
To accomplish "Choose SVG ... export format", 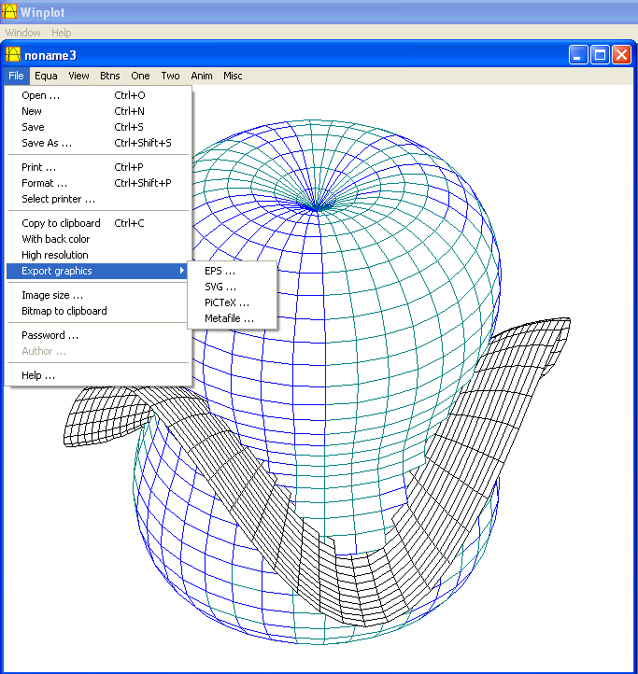I will 233,287.
